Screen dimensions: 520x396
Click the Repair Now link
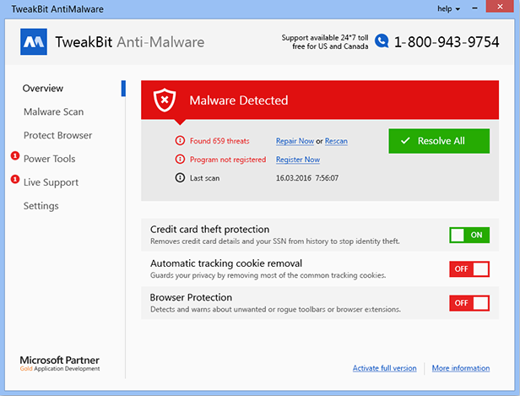(295, 141)
